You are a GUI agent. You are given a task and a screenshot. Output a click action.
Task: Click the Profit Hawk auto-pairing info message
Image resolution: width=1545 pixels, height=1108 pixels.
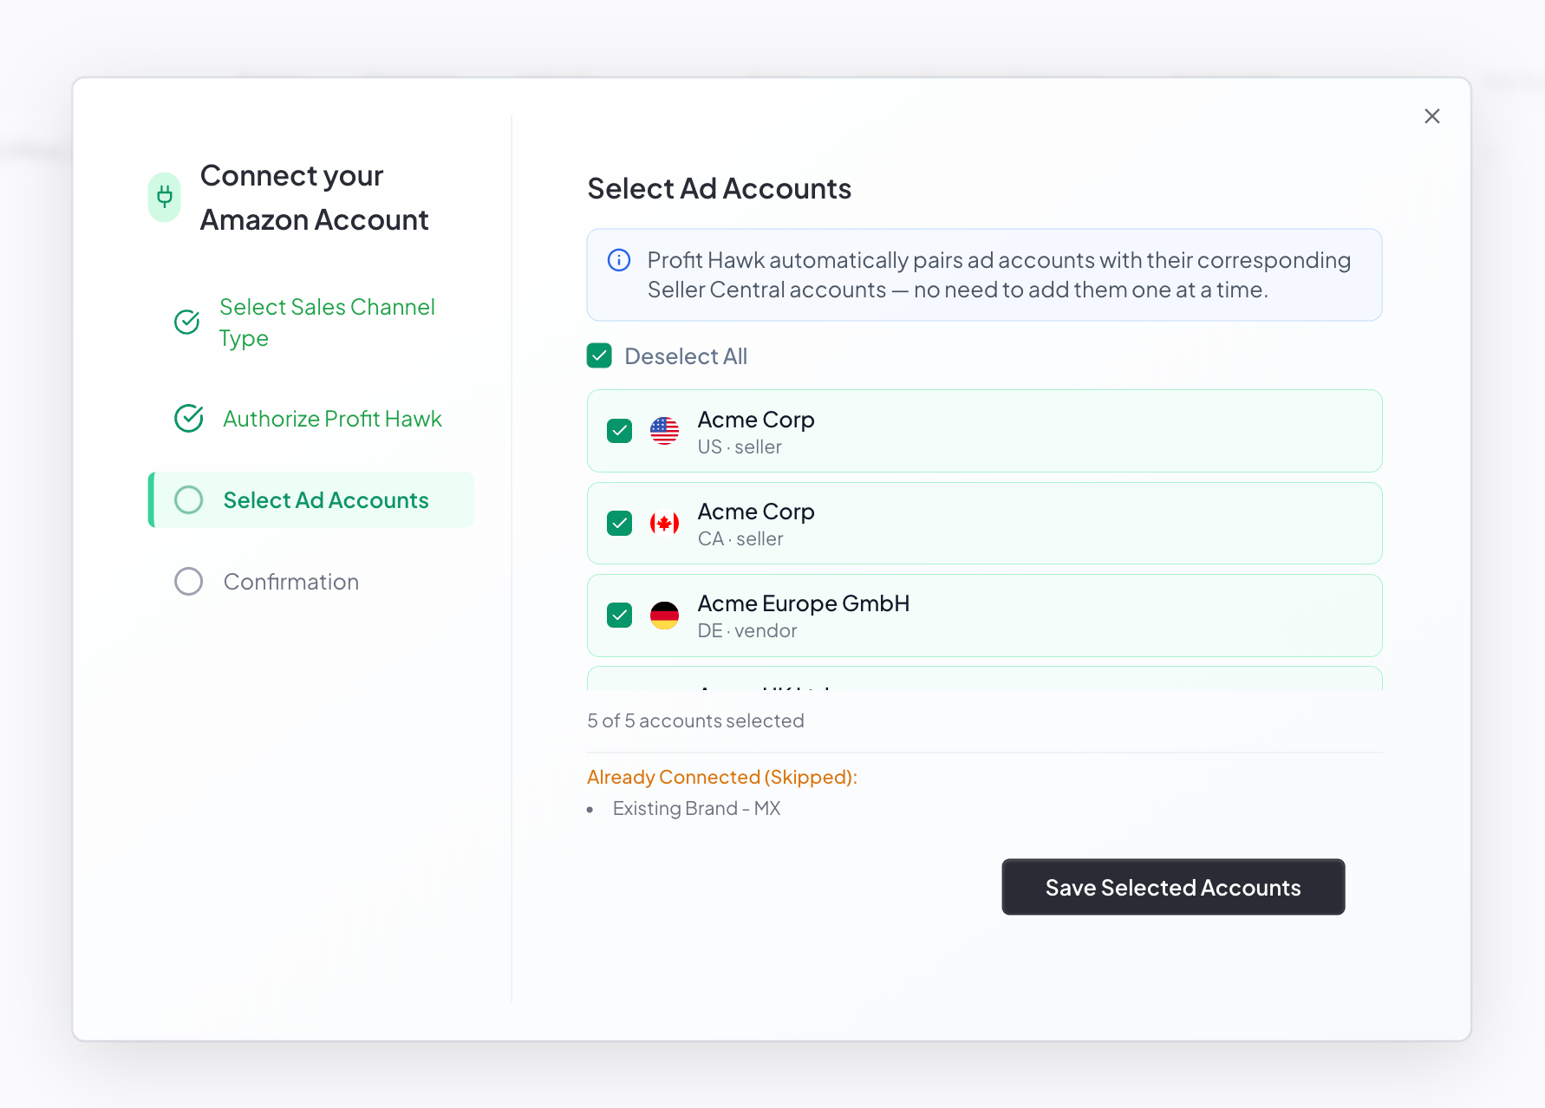click(984, 275)
